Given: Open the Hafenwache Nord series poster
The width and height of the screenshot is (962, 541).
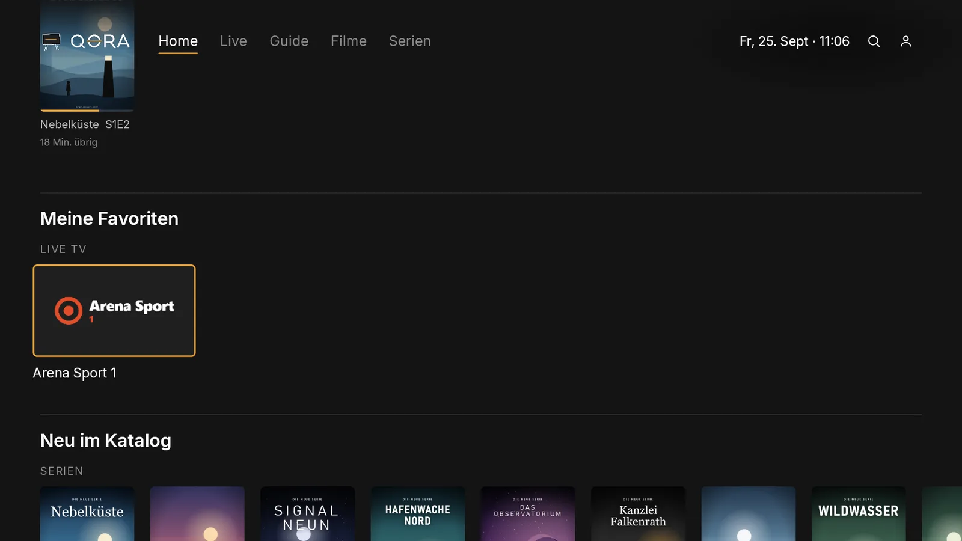Looking at the screenshot, I should click(x=418, y=514).
